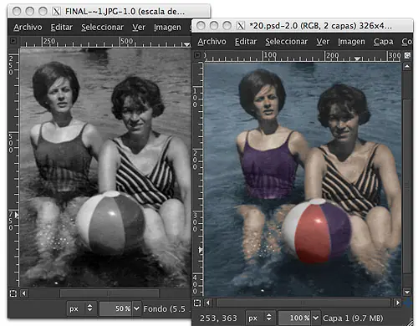Click the colorized photo canvas in 20.psd

tap(303, 180)
